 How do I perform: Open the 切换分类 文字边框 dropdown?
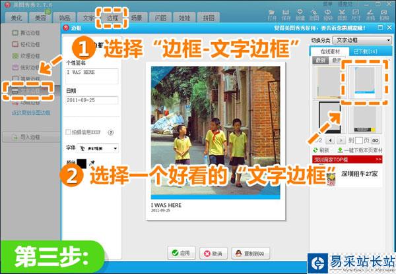pos(362,40)
